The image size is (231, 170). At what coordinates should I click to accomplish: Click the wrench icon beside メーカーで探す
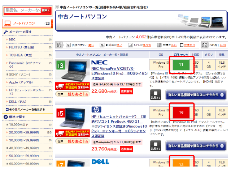pyautogui.click(x=6, y=32)
